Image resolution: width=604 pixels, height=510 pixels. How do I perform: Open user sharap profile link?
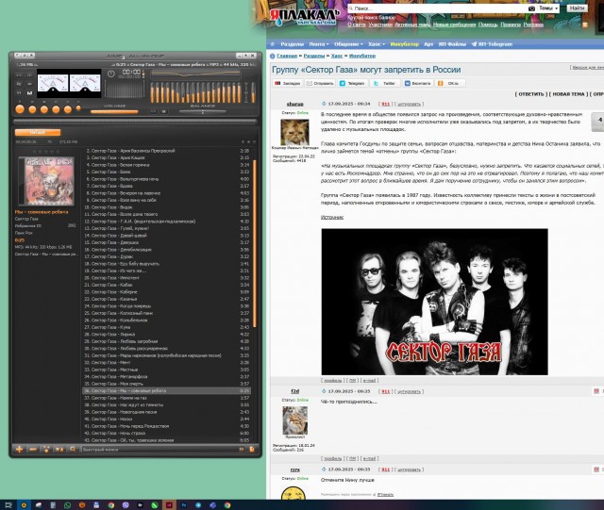(x=295, y=105)
